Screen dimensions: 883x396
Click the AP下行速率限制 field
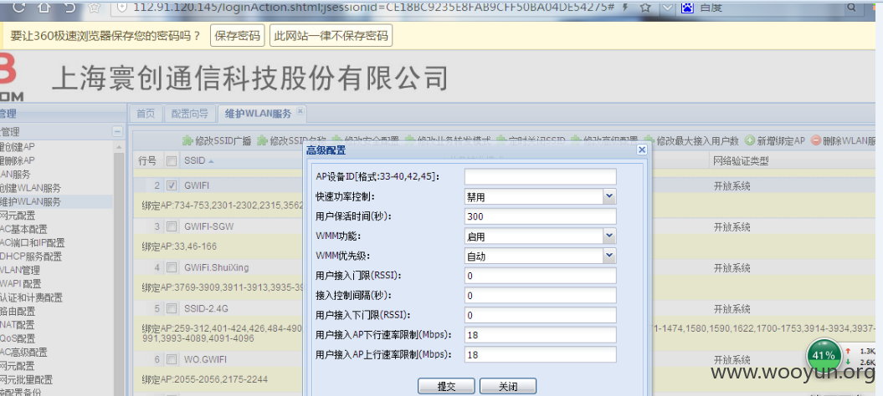point(541,335)
